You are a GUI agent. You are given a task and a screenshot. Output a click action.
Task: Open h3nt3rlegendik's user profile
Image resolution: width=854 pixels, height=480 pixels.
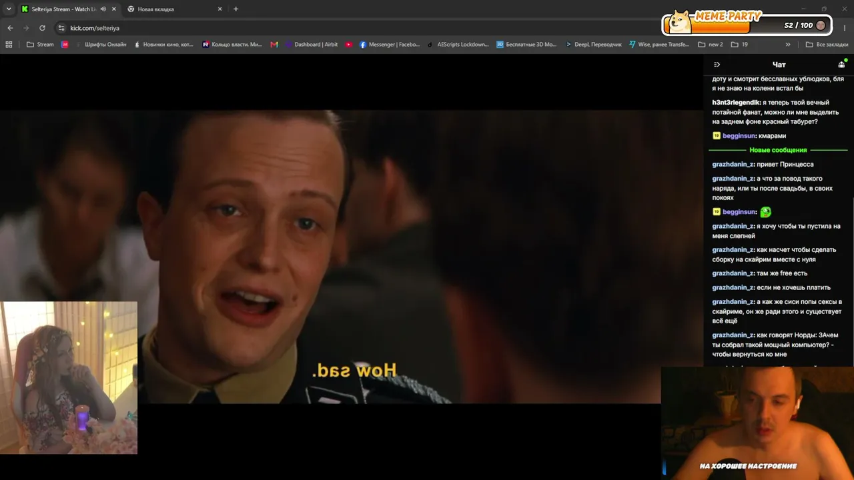tap(737, 103)
